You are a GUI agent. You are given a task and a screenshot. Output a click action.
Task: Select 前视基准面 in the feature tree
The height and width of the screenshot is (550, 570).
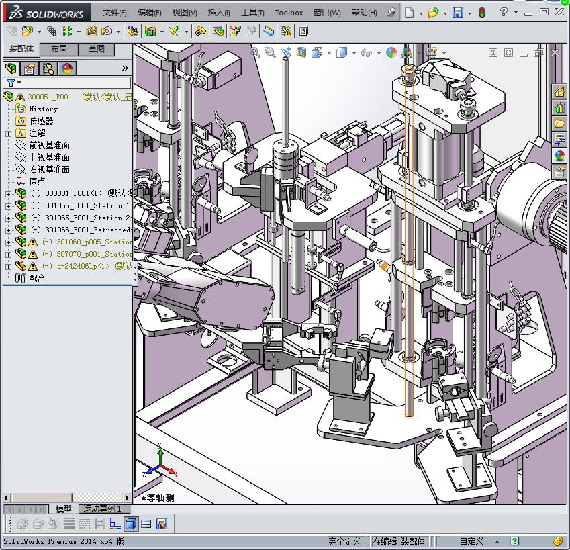49,145
